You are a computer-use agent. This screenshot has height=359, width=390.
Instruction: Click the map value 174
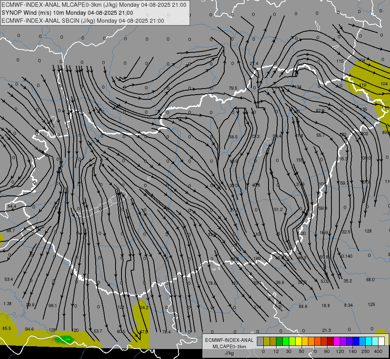click(x=258, y=307)
